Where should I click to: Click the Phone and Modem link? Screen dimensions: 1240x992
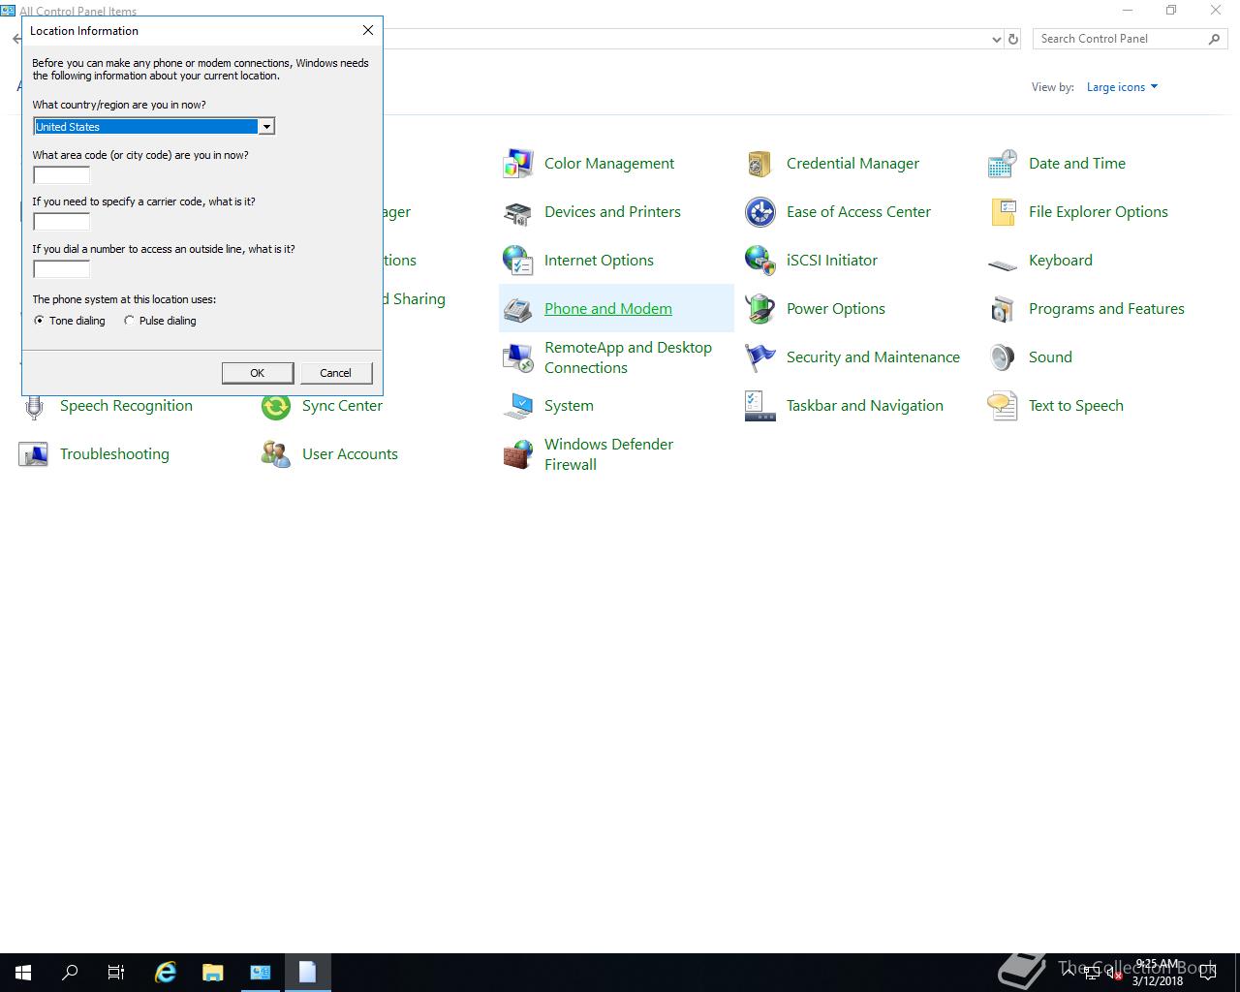[x=608, y=309]
